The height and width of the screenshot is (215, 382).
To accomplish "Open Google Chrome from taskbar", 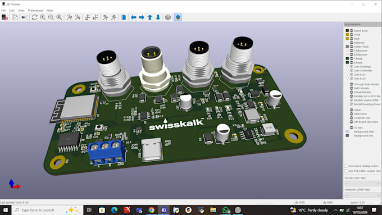I will pyautogui.click(x=151, y=210).
